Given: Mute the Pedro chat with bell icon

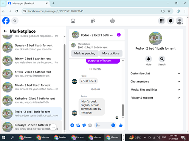Looking at the screenshot, I should 149,59.
